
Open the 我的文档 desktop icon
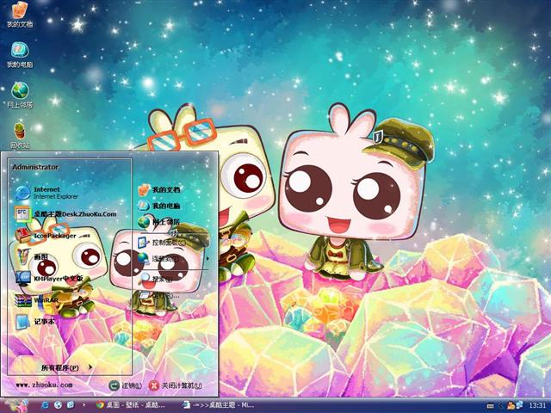coord(20,15)
